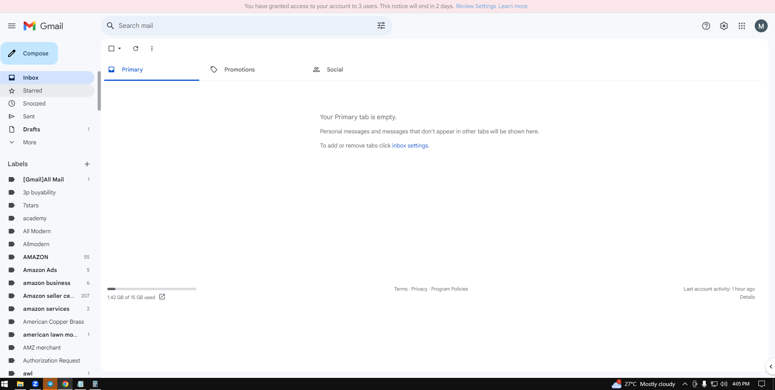Open the Notepad taskbar icon
775x390 pixels.
click(80, 384)
